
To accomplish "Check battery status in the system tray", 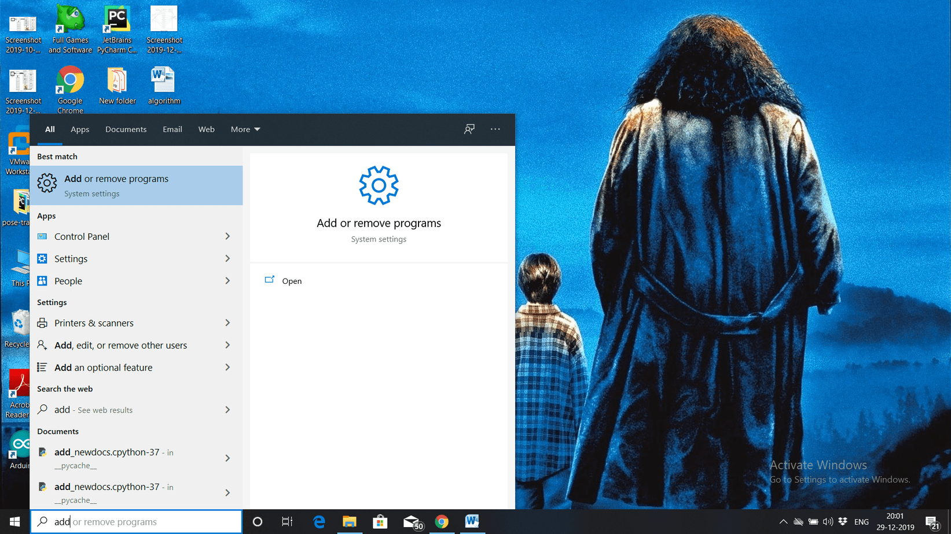I will point(813,521).
